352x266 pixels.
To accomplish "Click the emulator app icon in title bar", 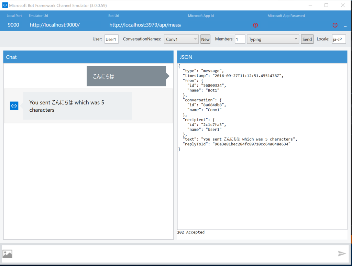I will pyautogui.click(x=5, y=5).
